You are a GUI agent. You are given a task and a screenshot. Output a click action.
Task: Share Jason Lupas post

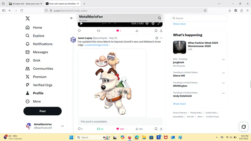[161, 129]
